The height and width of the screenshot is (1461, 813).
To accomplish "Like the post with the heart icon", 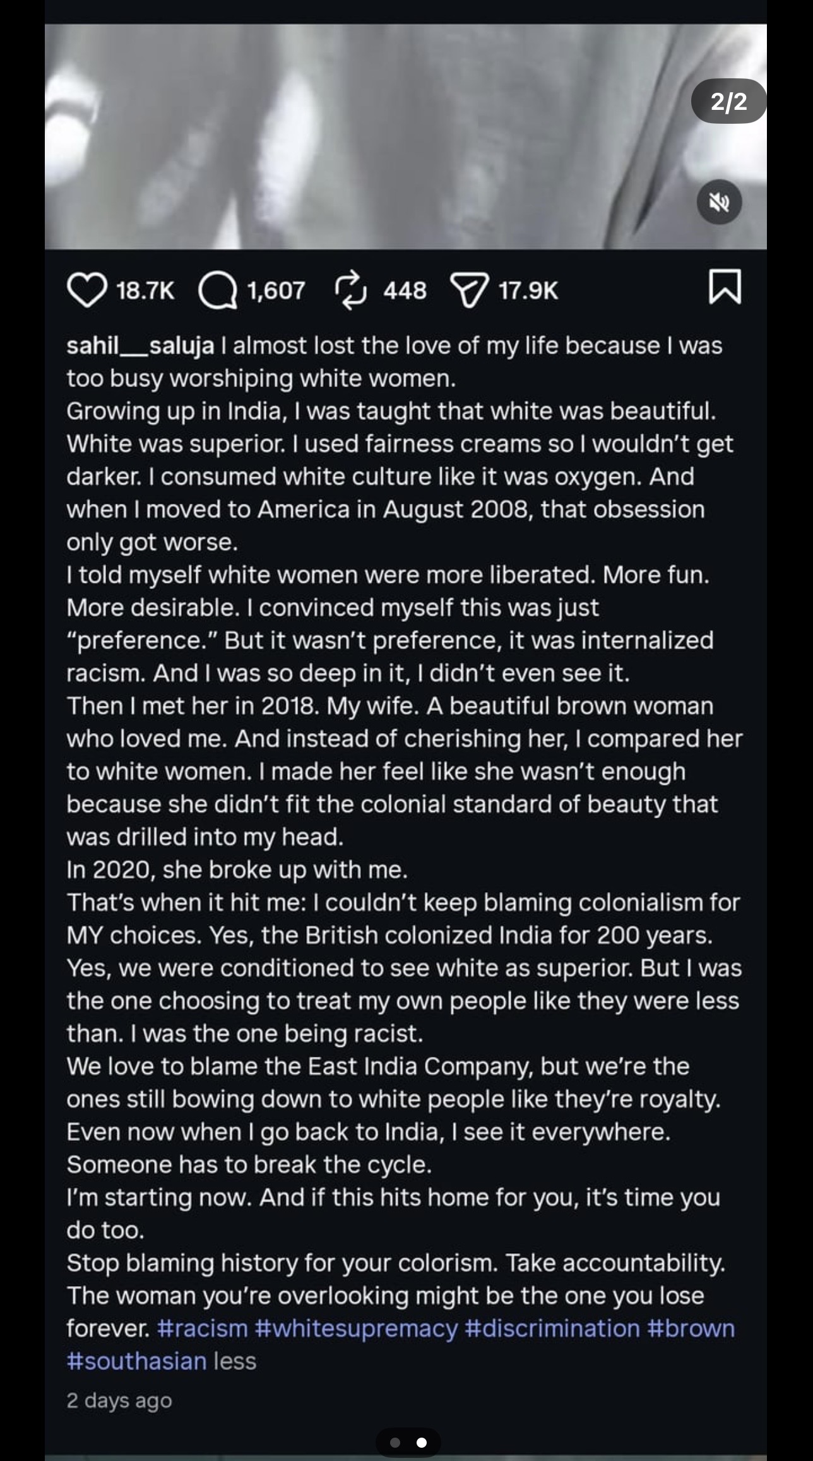I will [87, 290].
